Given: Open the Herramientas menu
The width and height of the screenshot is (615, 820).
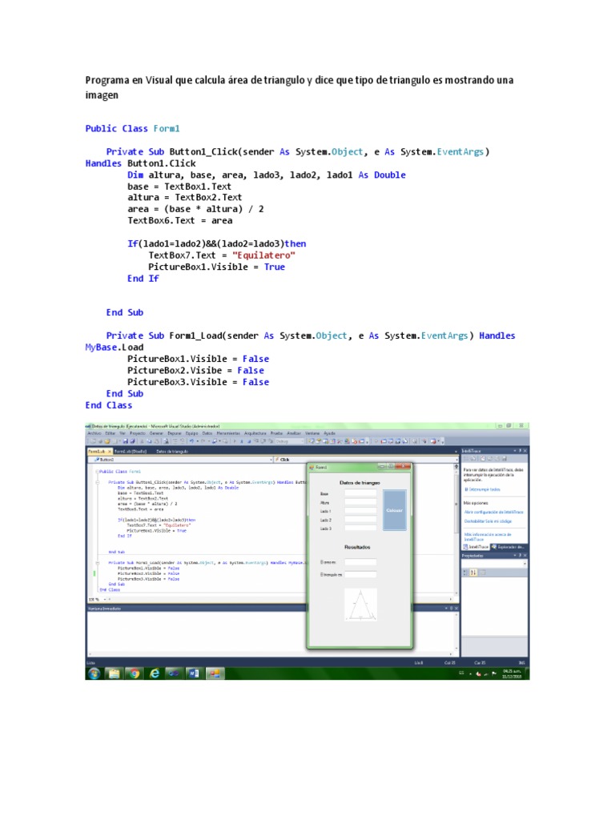Looking at the screenshot, I should coord(228,433).
